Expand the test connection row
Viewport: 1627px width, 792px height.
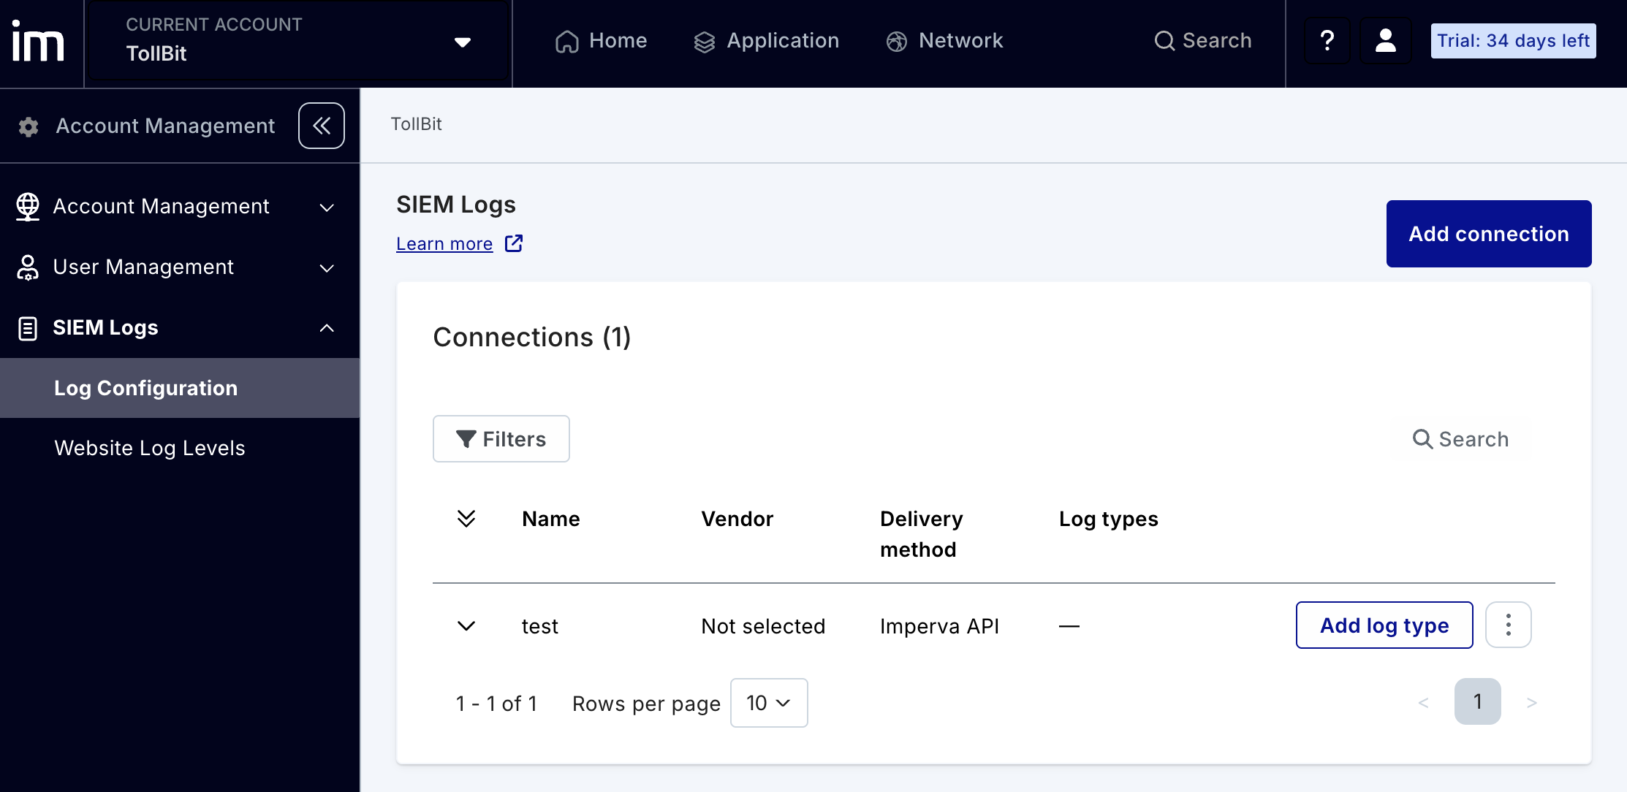pos(466,625)
